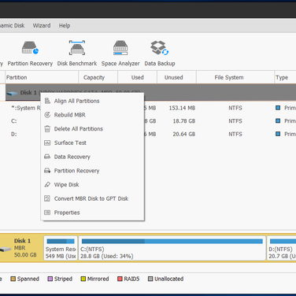Click the Surface Test icon
This screenshot has height=296, width=296.
[x=47, y=142]
